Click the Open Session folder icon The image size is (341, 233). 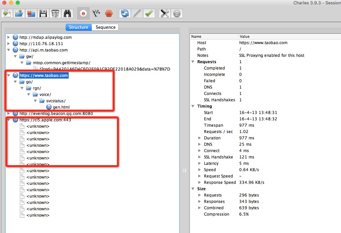(x=19, y=13)
